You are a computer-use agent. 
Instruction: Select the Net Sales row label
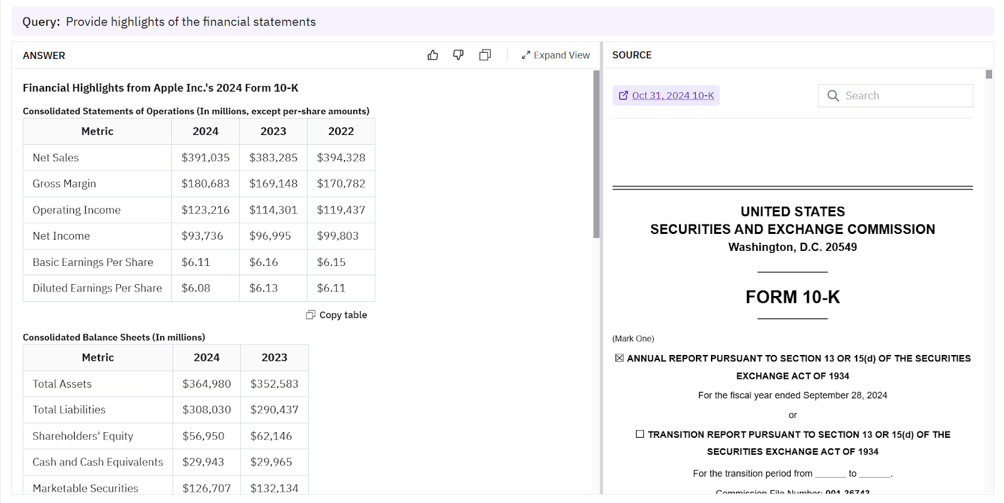(56, 158)
